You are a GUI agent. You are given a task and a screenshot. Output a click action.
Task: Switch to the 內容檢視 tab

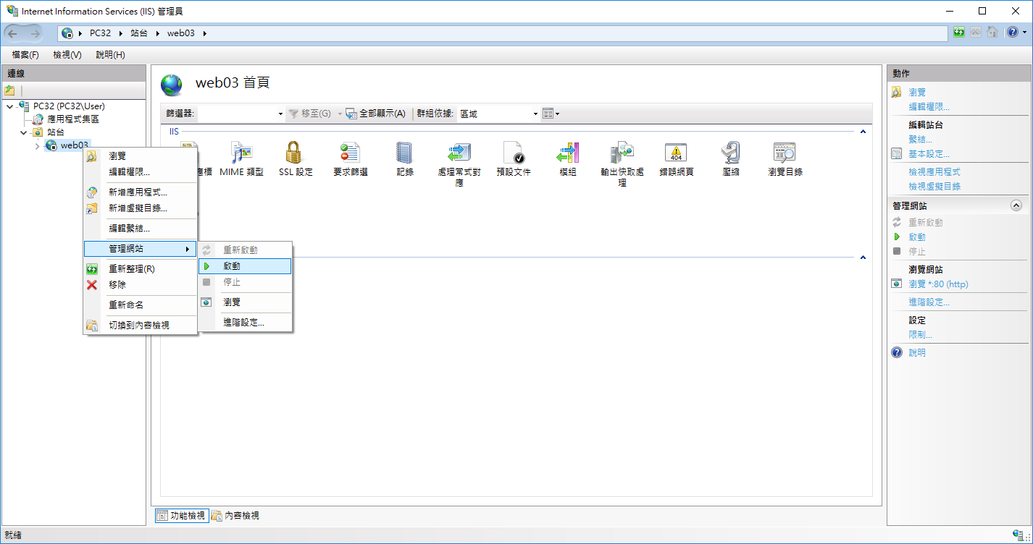tap(235, 516)
